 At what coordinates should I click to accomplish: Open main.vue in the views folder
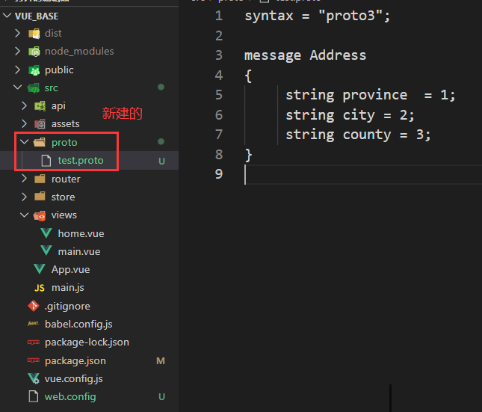79,251
